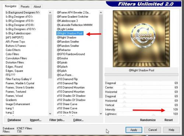Choose @Lakeside Reflection MMMM filter
This screenshot has height=136, width=184.
pos(75,25)
